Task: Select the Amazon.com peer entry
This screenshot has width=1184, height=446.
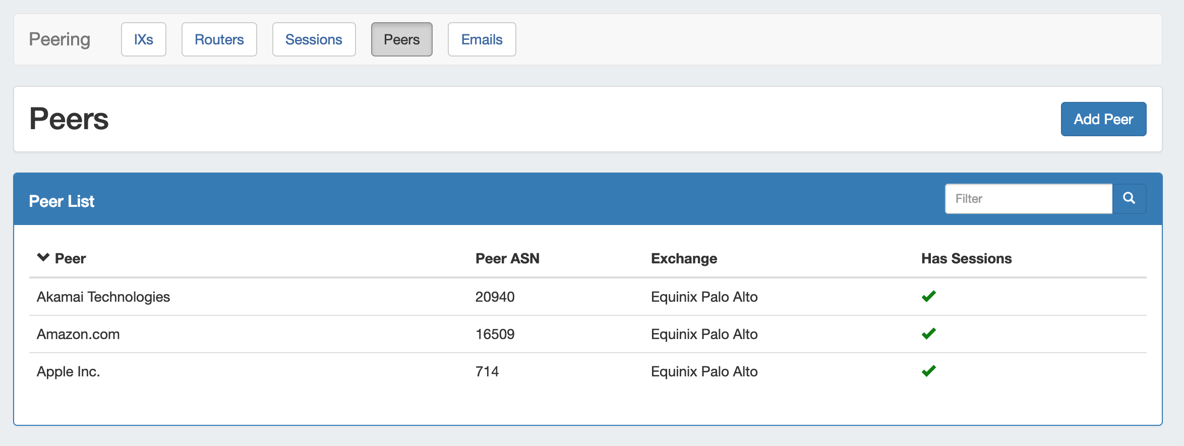Action: coord(78,334)
